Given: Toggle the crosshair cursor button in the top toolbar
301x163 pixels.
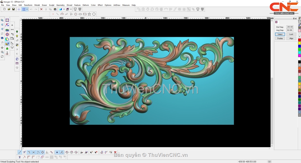Looking at the screenshot, I should (x=19, y=9).
